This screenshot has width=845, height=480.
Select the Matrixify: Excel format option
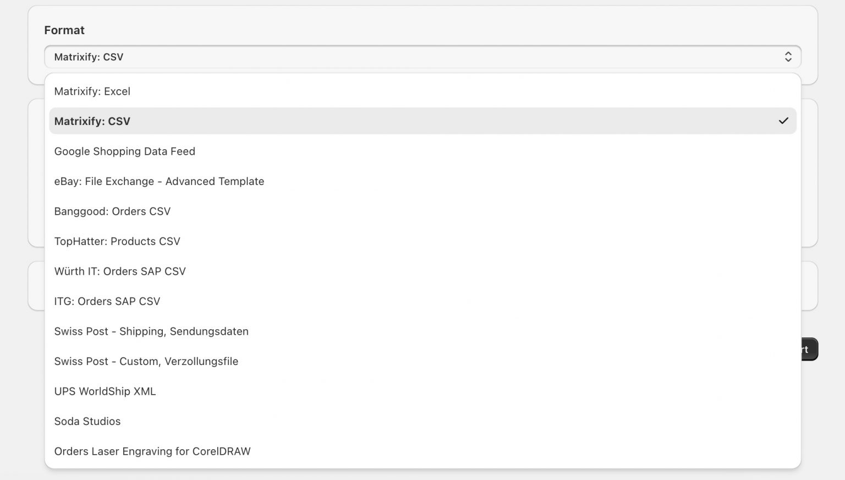pos(92,91)
